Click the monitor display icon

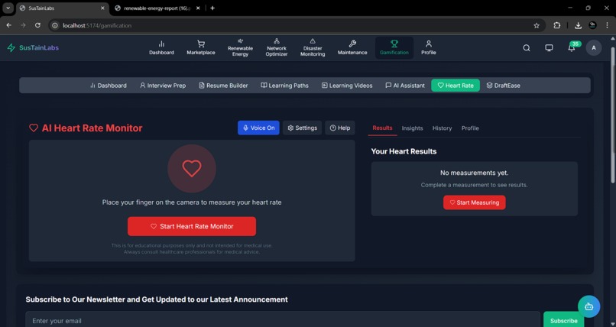pyautogui.click(x=549, y=48)
